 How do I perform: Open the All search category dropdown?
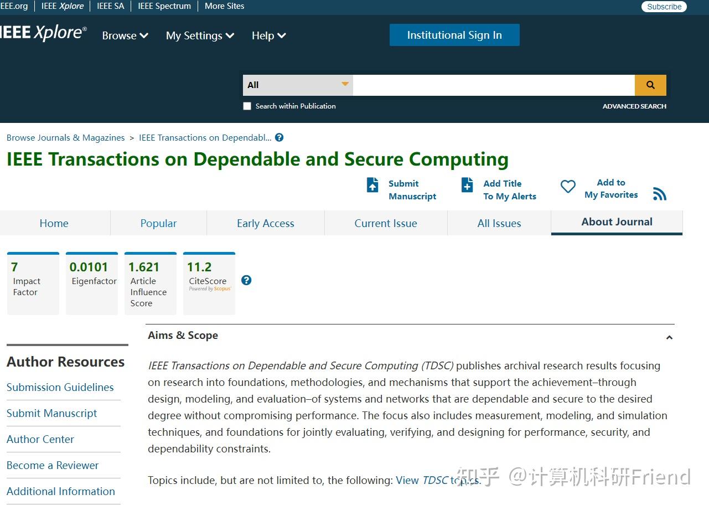(x=297, y=85)
